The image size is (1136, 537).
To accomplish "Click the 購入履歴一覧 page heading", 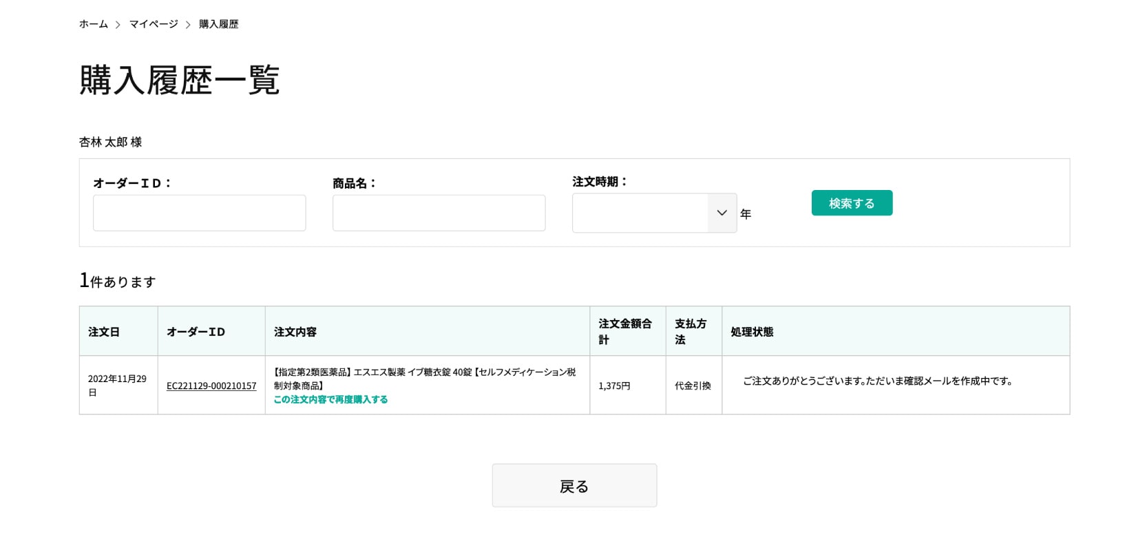I will 180,80.
